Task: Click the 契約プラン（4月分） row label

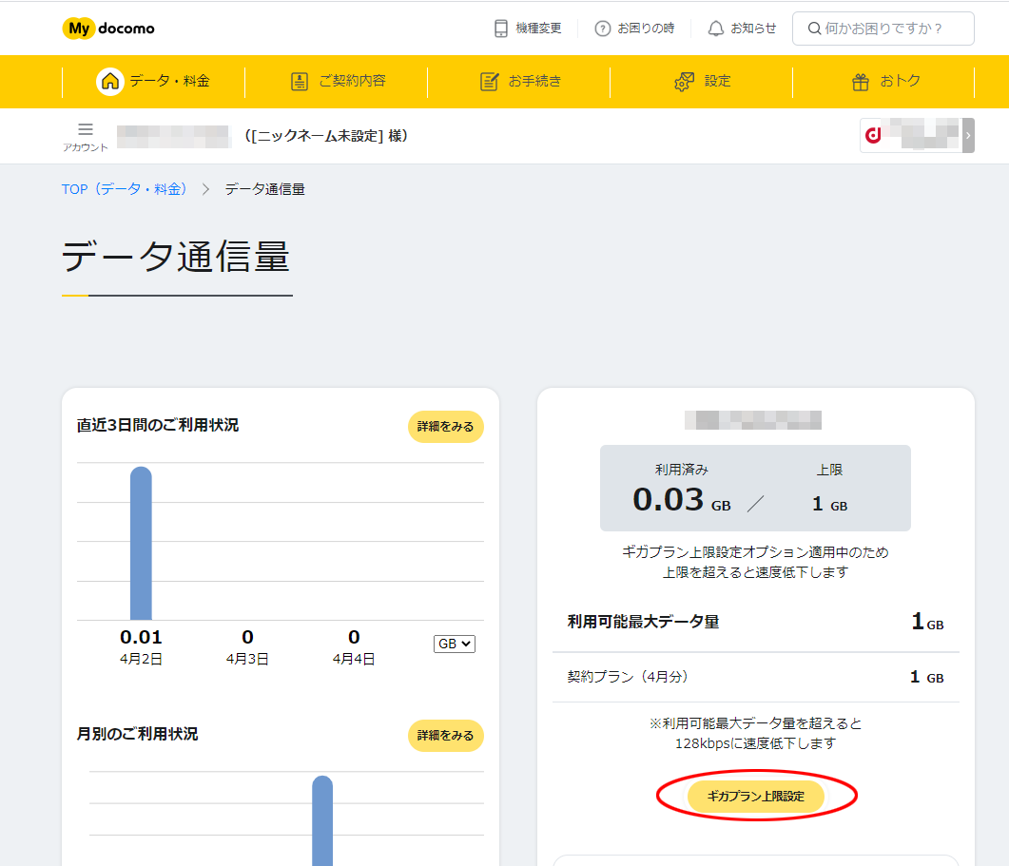Action: 628,677
